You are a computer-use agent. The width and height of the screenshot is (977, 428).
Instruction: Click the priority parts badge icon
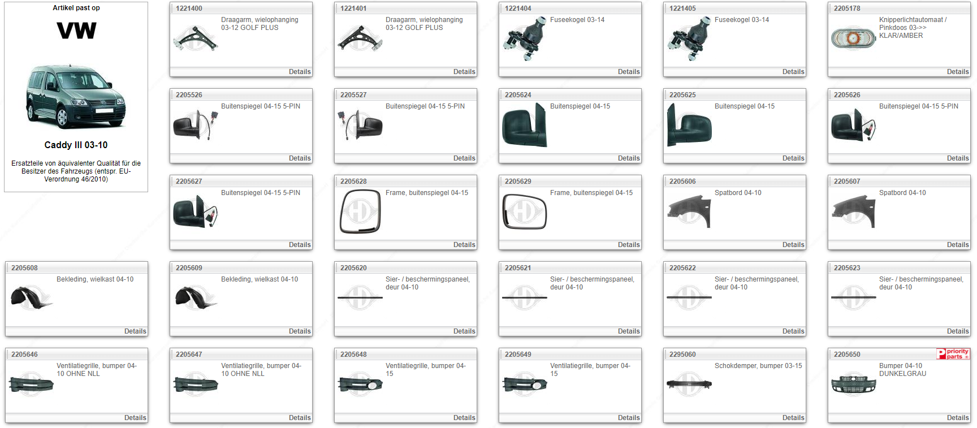pyautogui.click(x=953, y=354)
